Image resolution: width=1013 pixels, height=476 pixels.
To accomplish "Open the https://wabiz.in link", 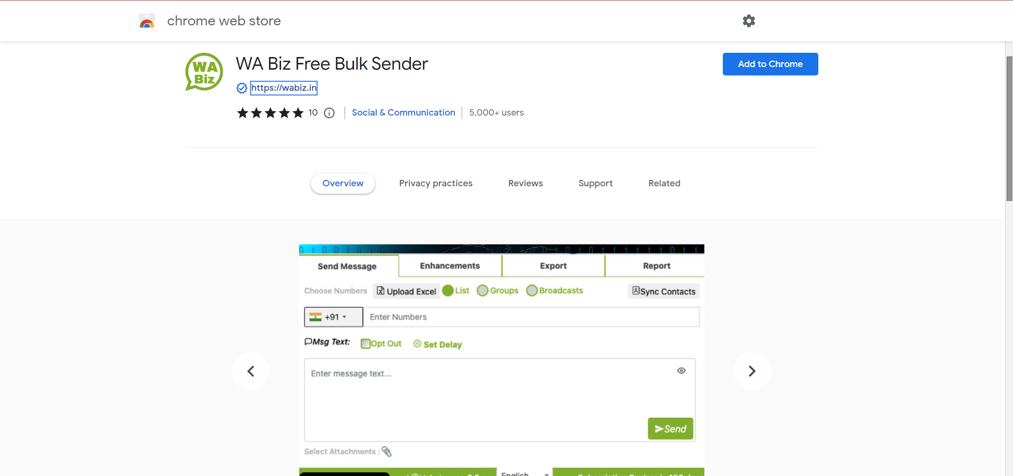I will (284, 88).
